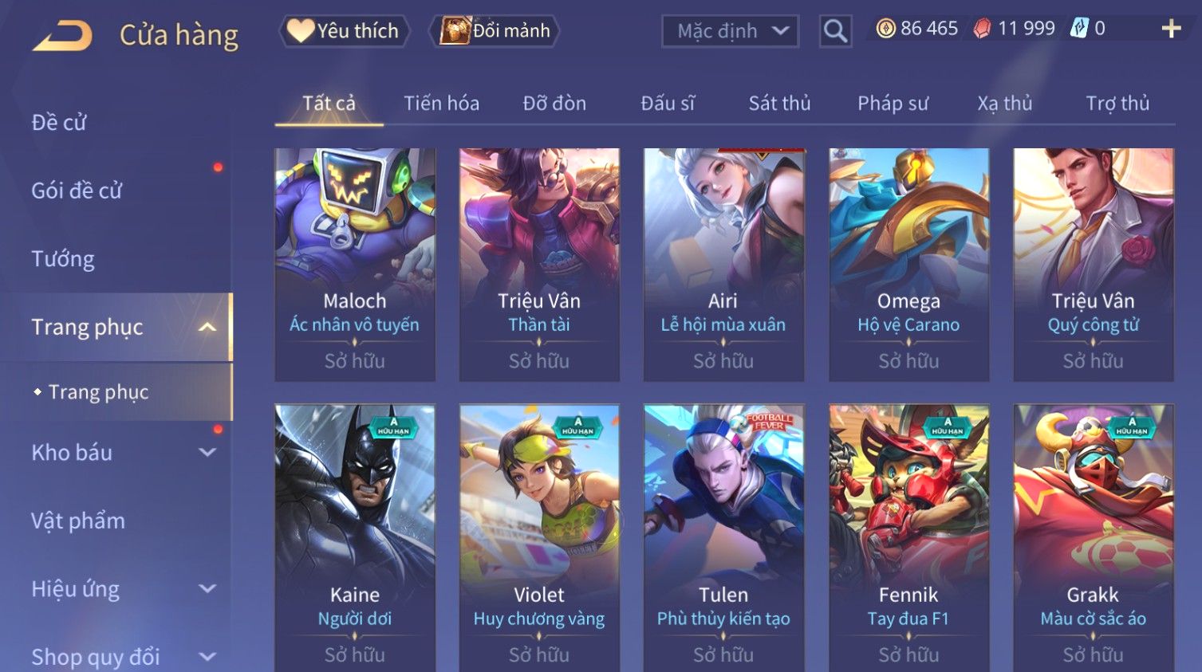Expand the Shop quy đổi section
Screen dimensions: 1202x672
click(207, 657)
